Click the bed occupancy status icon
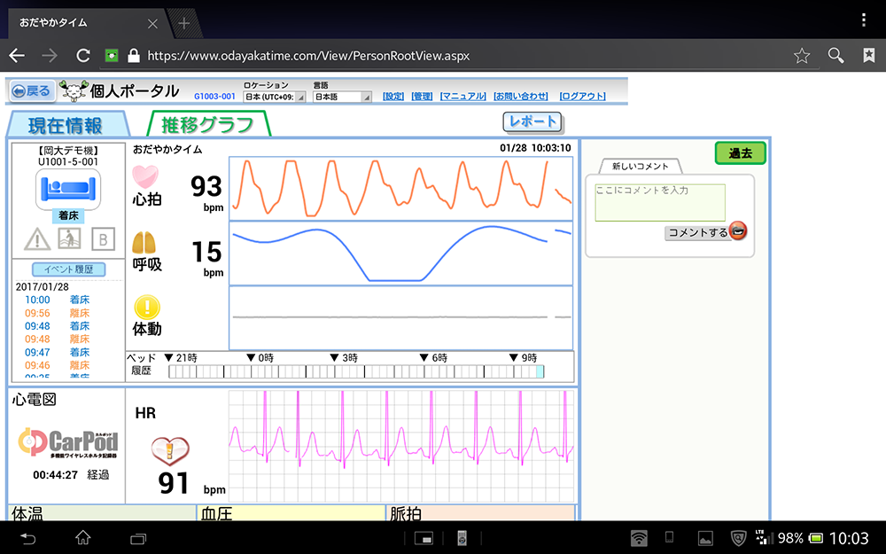This screenshot has width=886, height=554. point(68,191)
